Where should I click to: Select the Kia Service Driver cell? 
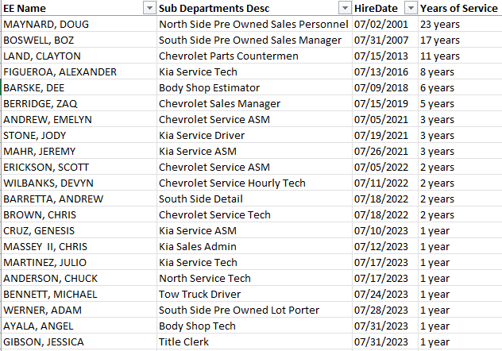click(x=202, y=135)
